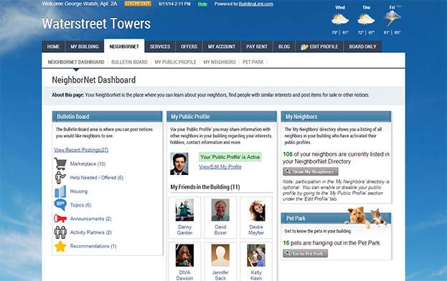The height and width of the screenshot is (281, 447).
Task: Click the Announcements megaphone icon
Action: 60,219
